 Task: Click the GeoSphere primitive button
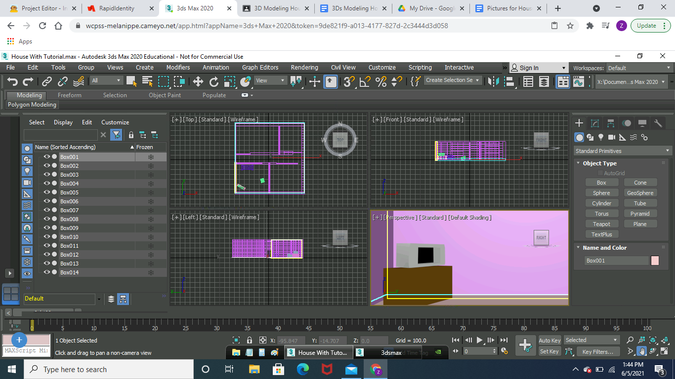pos(640,193)
